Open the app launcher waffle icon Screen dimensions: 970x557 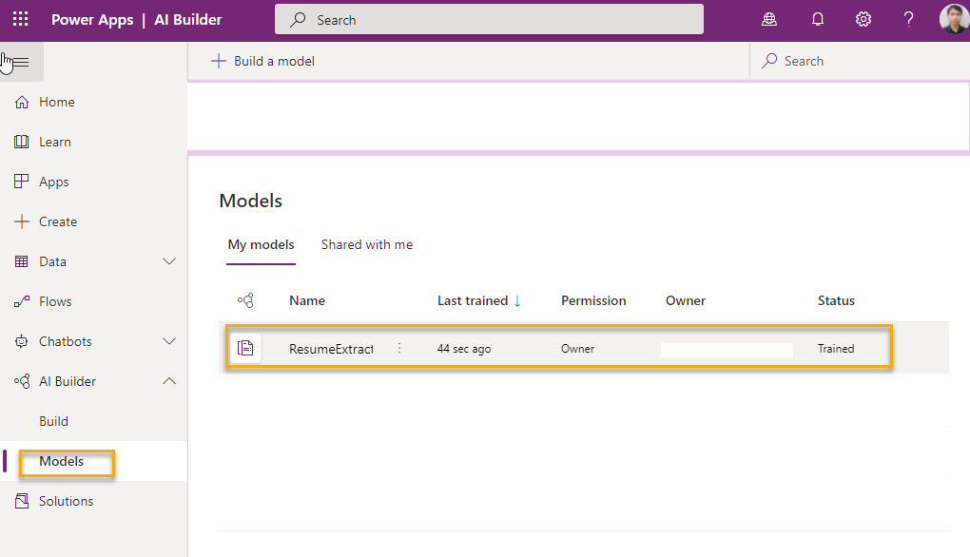20,19
